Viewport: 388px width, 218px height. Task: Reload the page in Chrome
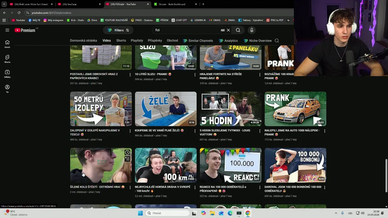point(19,13)
